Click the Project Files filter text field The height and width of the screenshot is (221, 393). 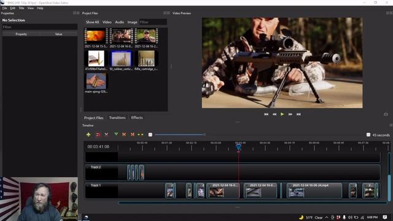pos(153,22)
